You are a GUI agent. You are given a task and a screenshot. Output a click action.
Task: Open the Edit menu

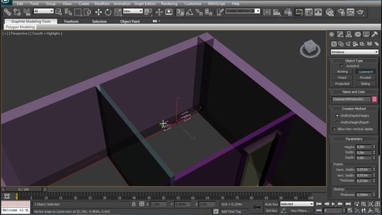(20, 4)
